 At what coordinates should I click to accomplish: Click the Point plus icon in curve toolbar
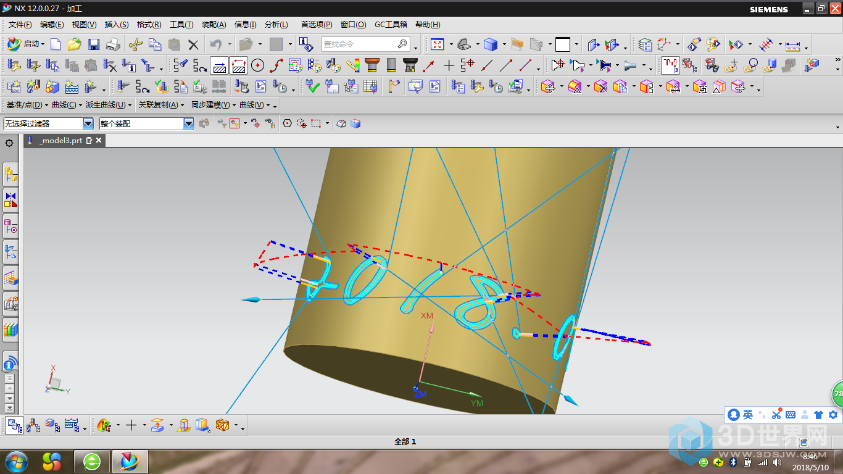(x=449, y=65)
